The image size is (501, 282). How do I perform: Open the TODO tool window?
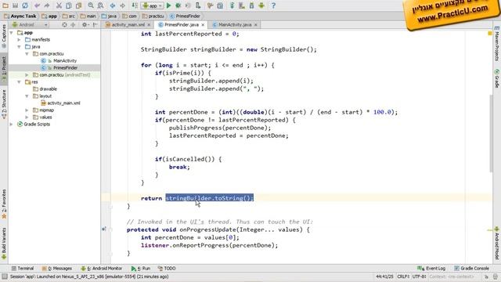point(167,268)
